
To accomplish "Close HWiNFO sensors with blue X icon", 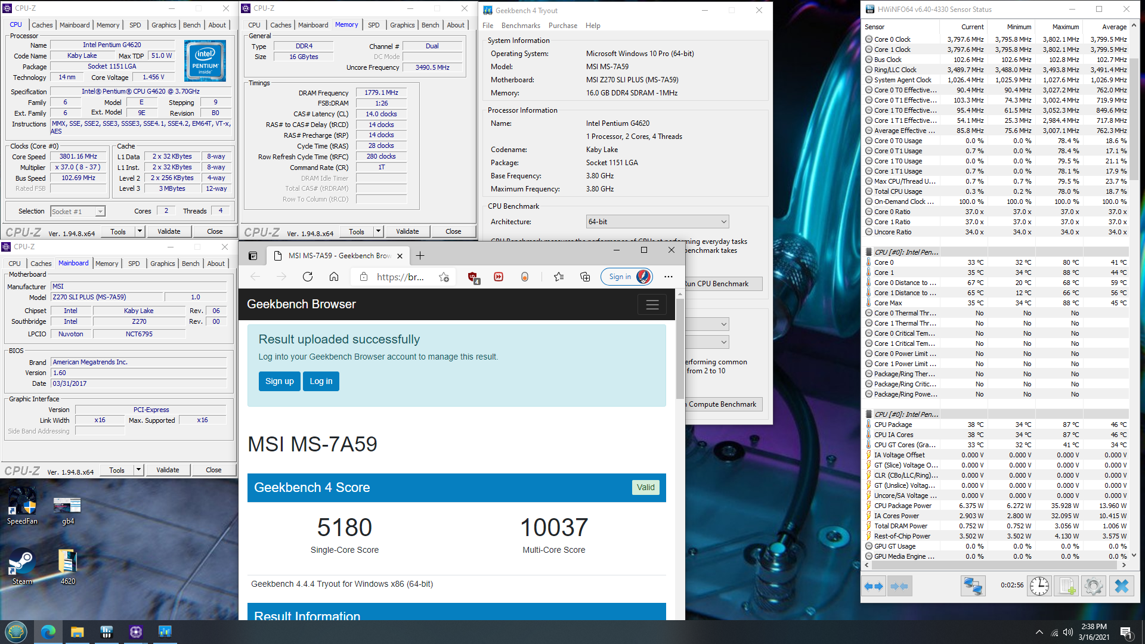I will [x=1121, y=586].
